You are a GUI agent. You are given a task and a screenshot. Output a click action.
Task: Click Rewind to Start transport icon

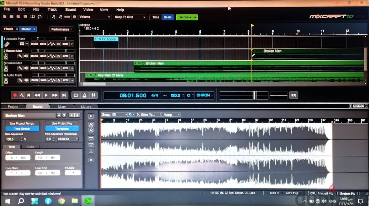tap(29, 95)
